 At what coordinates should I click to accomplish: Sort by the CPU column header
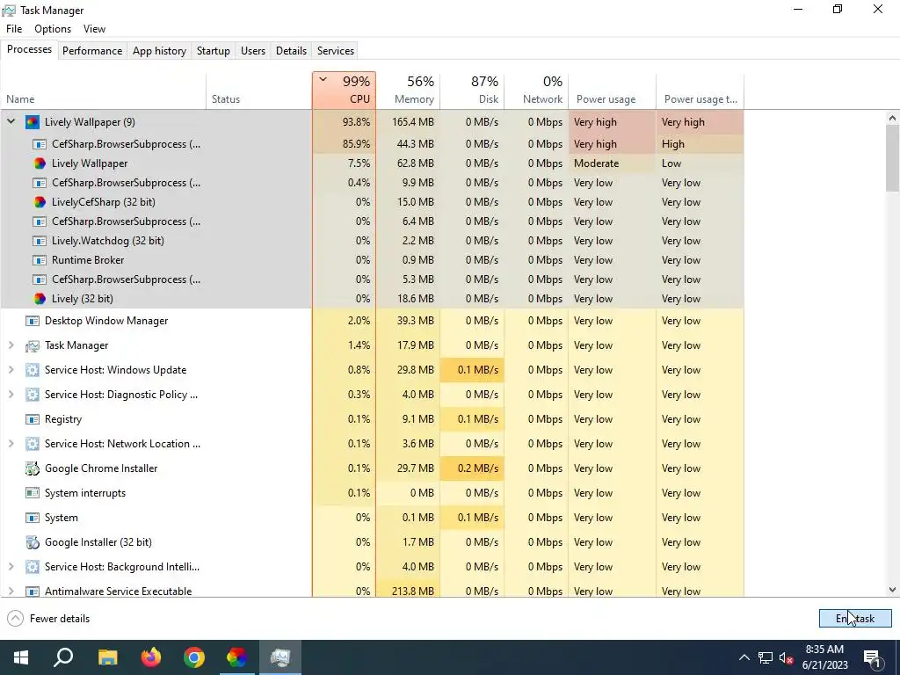coord(345,91)
